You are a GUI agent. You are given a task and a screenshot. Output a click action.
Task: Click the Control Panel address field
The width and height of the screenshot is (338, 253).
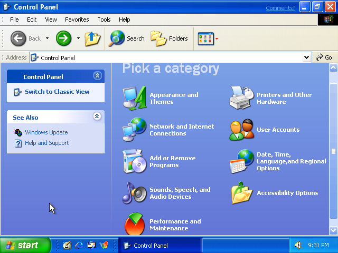(x=170, y=57)
